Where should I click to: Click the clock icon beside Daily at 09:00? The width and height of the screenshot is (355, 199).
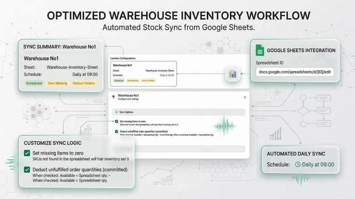click(298, 165)
